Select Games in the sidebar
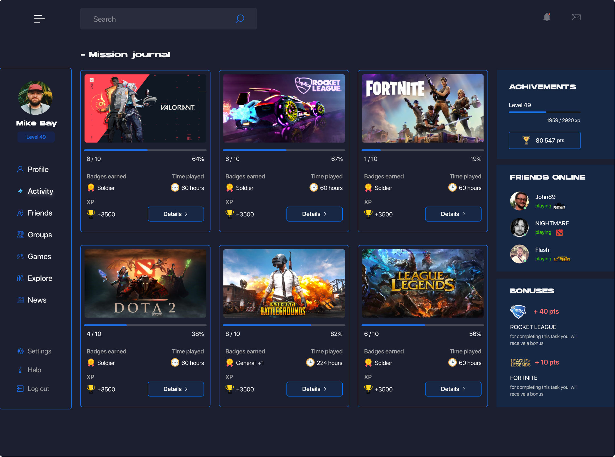Screen dimensions: 615x457 [39, 256]
